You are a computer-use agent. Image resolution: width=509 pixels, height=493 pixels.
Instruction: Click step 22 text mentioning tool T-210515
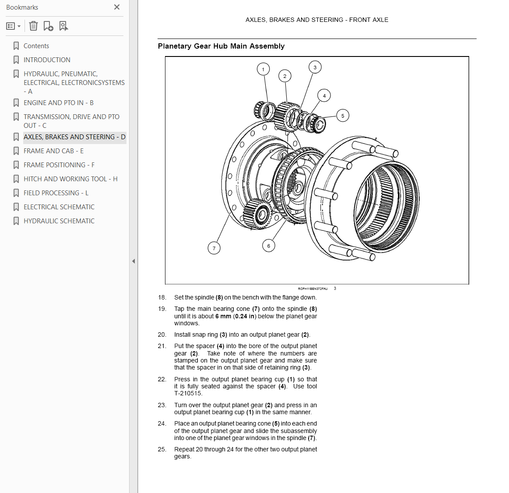point(246,386)
